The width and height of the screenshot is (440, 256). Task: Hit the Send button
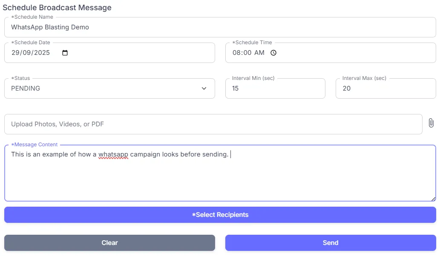pos(330,243)
